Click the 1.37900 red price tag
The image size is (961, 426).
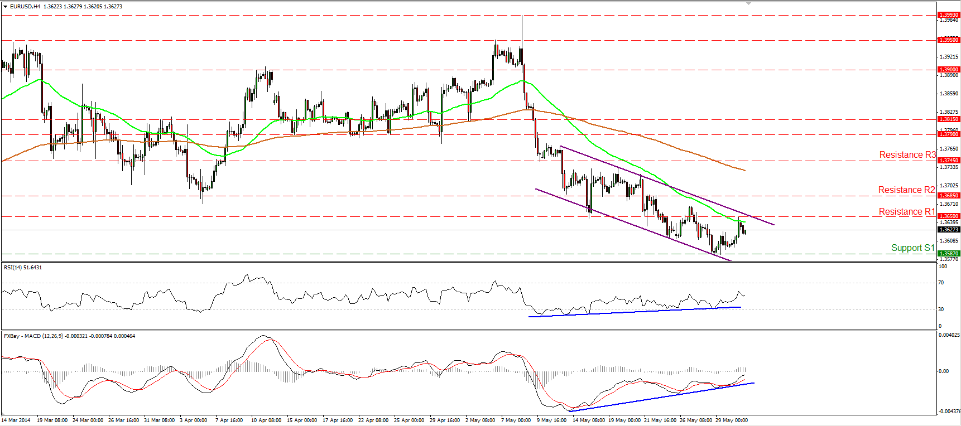pyautogui.click(x=949, y=134)
